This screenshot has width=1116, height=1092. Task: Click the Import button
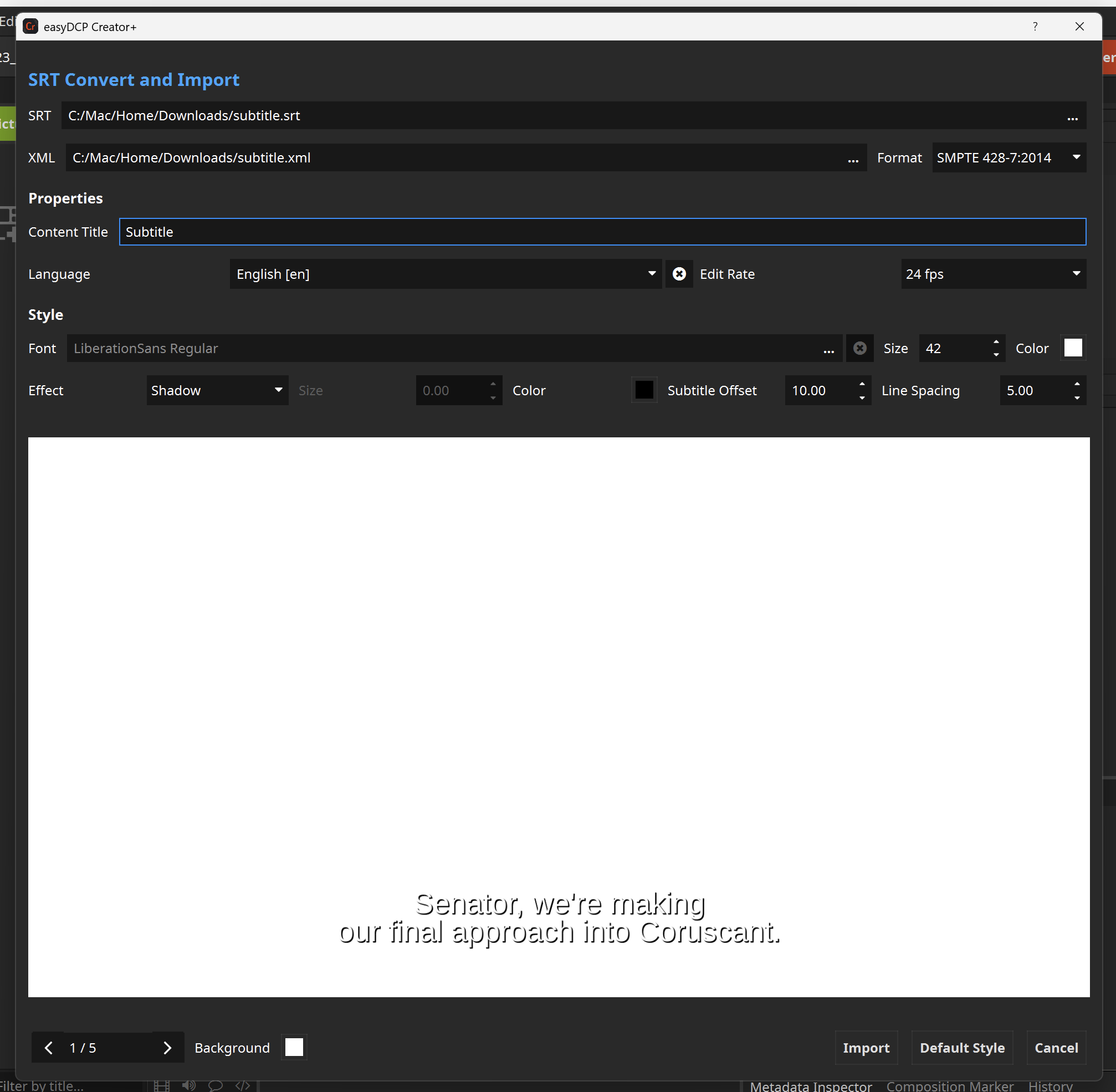click(866, 1048)
